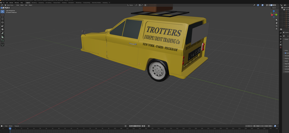
Task: Jump to the timeline end frame
Action: pyautogui.click(x=140, y=126)
